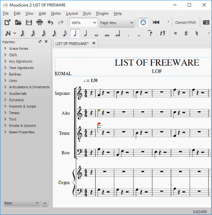Print the score with the printer icon
The width and height of the screenshot is (212, 215).
click(40, 23)
